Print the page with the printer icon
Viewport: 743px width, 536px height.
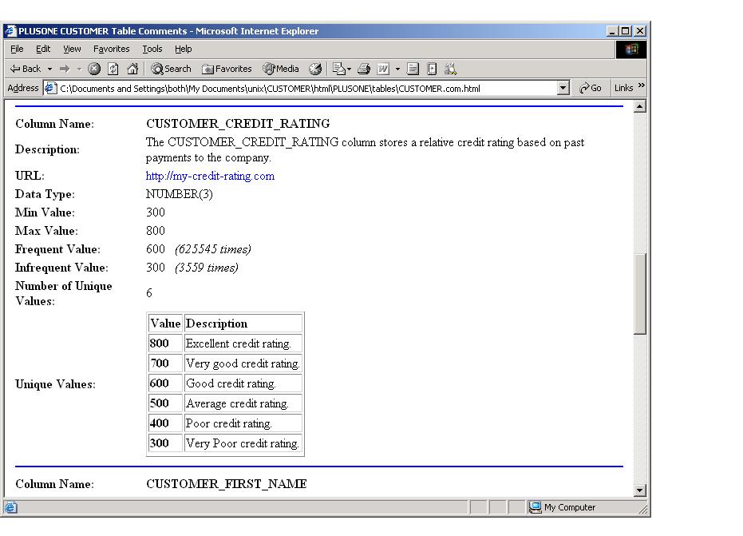point(364,69)
